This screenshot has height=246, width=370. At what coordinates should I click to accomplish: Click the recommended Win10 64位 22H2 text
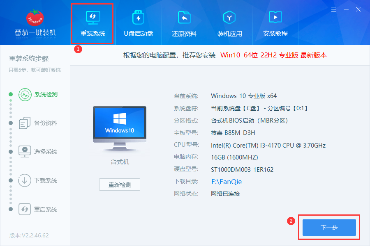point(273,55)
